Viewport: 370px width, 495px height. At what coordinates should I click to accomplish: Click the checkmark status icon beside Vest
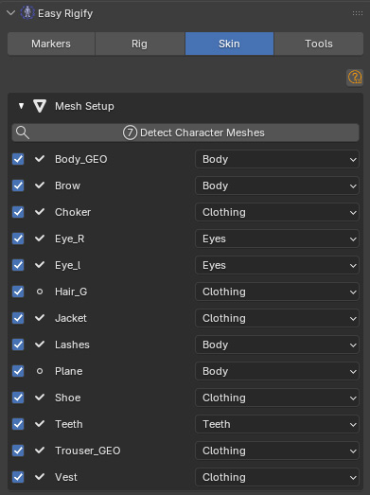pyautogui.click(x=40, y=477)
